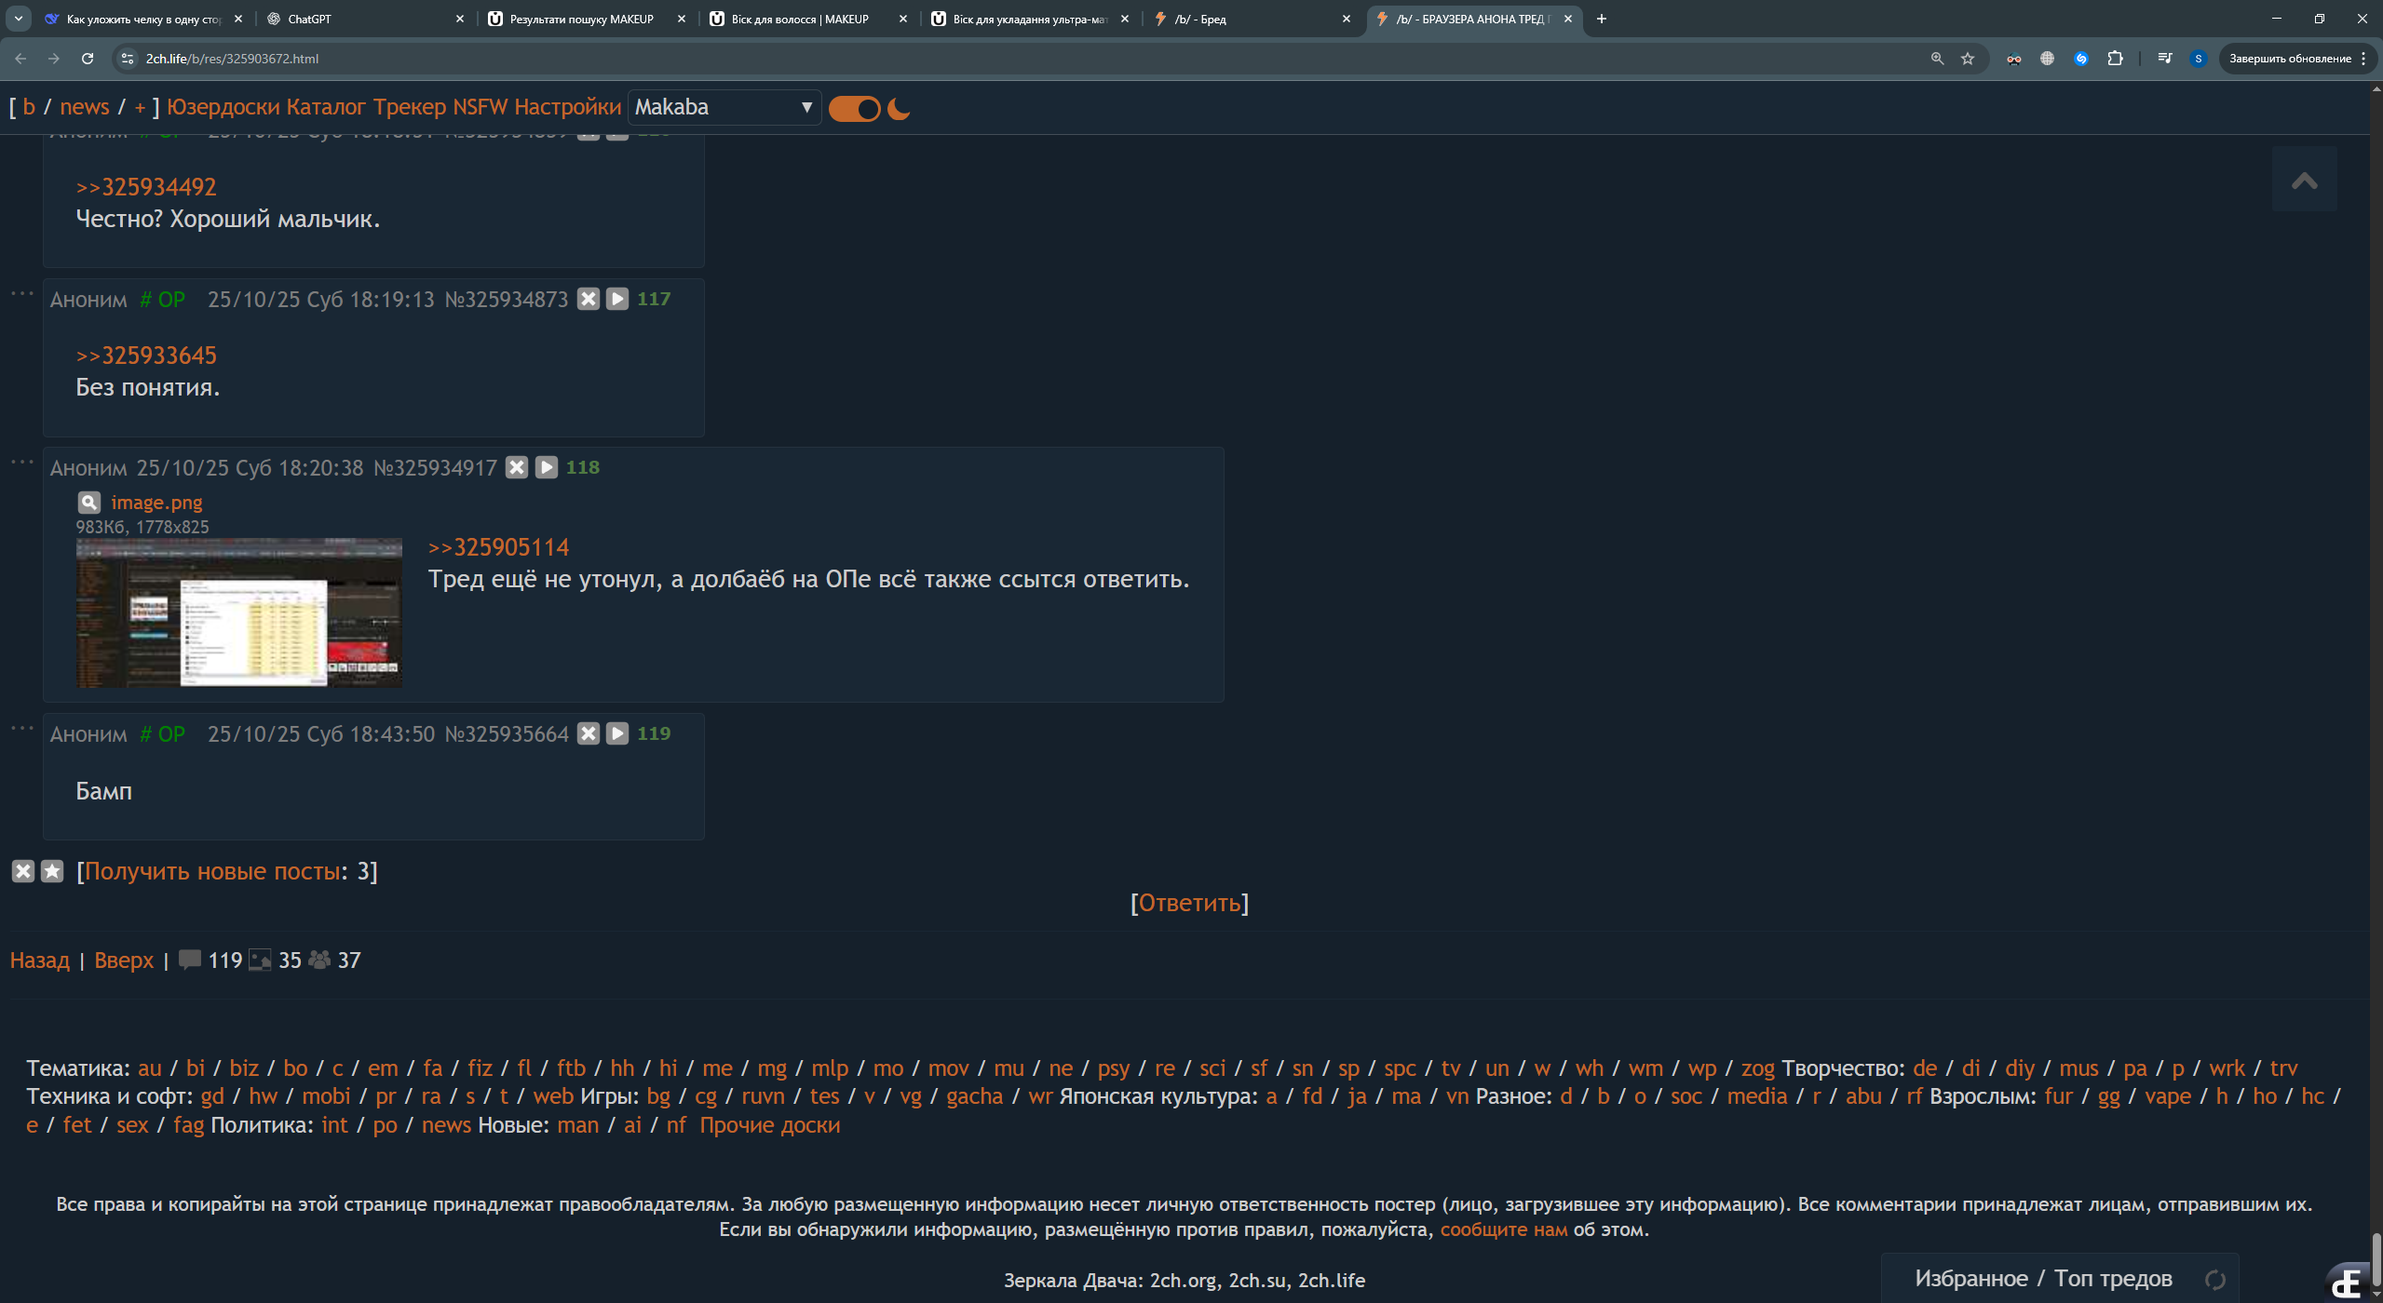2383x1303 pixels.
Task: Click the scroll-to-top chevron button
Action: (x=2304, y=181)
